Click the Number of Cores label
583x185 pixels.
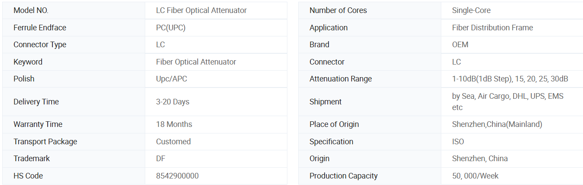coord(338,10)
